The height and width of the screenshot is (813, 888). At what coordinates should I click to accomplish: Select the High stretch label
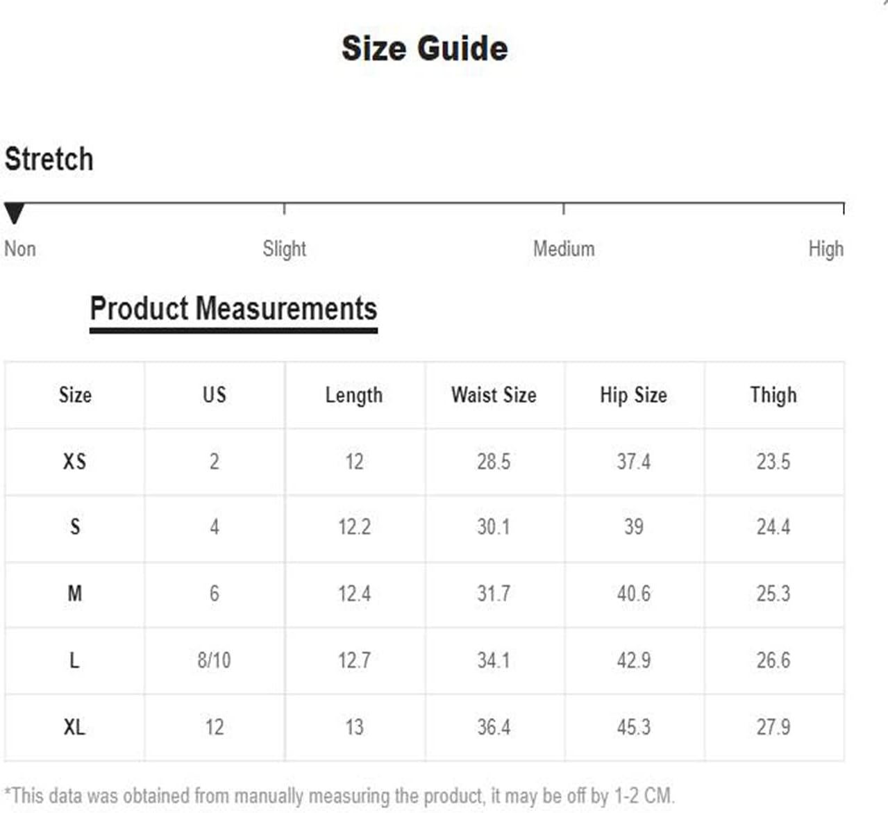(x=826, y=249)
